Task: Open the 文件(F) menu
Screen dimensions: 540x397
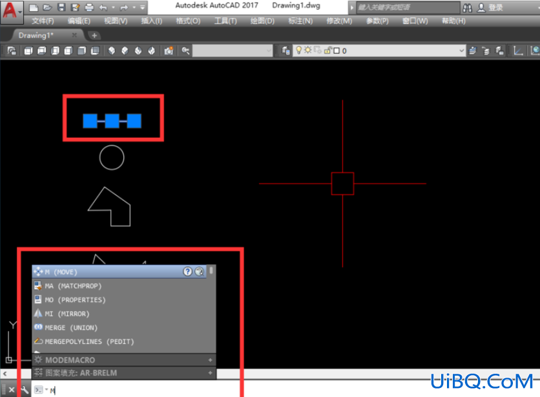Action: (x=43, y=21)
